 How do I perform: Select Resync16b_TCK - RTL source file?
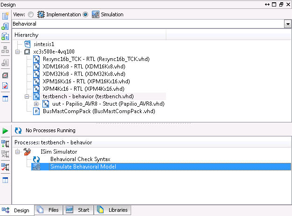96,59
